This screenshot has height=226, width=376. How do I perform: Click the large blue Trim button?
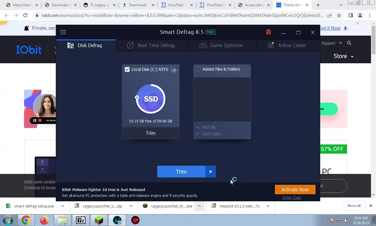pos(181,172)
